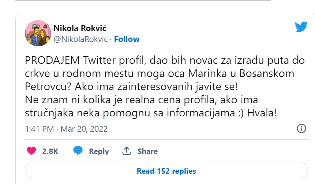Click the Share text label
This screenshot has height=185, width=315.
pyautogui.click(x=147, y=151)
